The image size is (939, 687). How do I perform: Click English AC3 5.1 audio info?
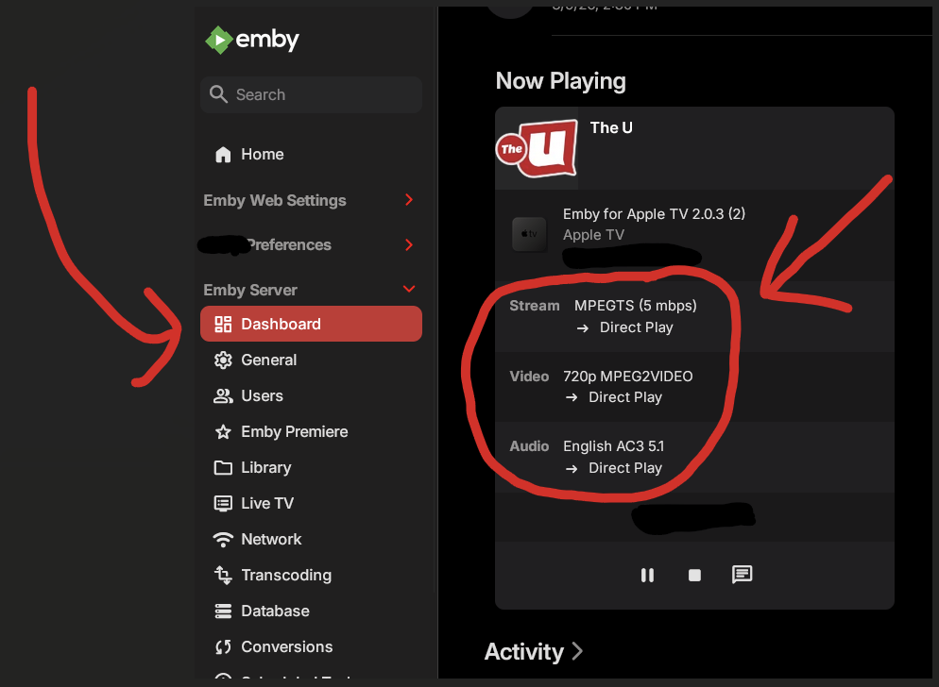coord(613,446)
